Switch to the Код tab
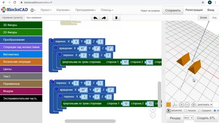Screen dimensions: 219x123 [x=214, y=18]
